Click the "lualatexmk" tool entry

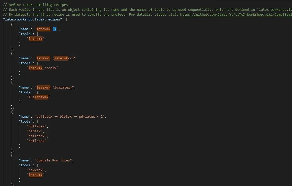click(38, 97)
